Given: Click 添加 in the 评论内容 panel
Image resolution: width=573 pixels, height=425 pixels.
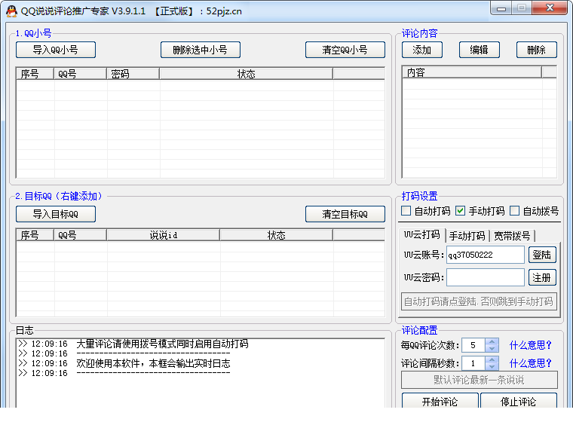Looking at the screenshot, I should tap(422, 50).
